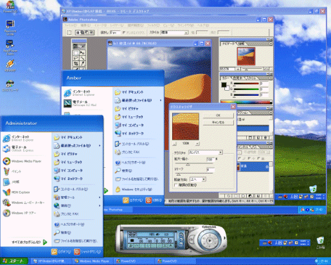Screen dimensions: 331x265
Task: Open Outlook Express in Administrator start menu
Action: coord(18,149)
